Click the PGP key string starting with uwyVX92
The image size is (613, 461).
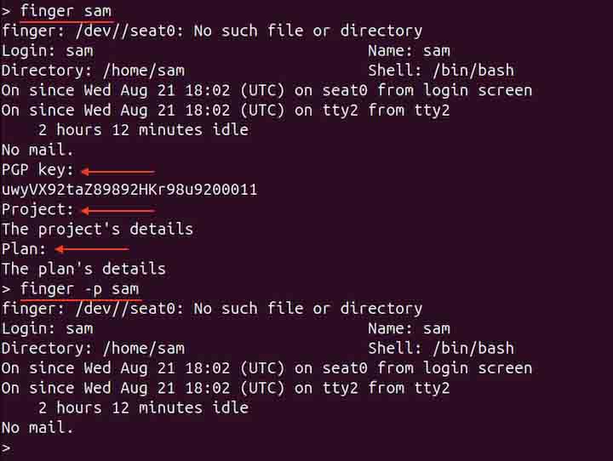tap(129, 190)
